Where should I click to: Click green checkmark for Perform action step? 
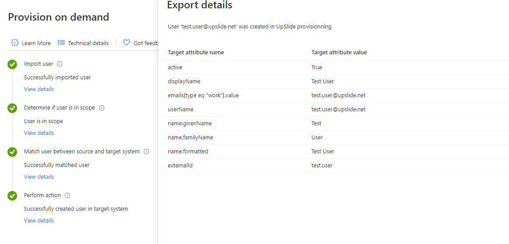pyautogui.click(x=12, y=196)
